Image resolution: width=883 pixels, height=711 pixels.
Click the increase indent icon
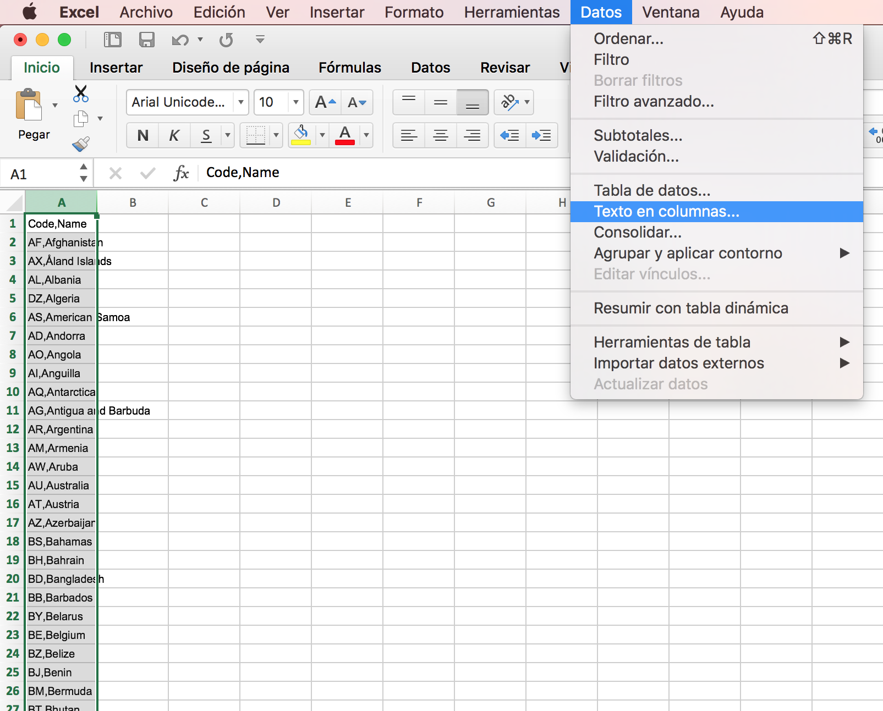pyautogui.click(x=542, y=135)
